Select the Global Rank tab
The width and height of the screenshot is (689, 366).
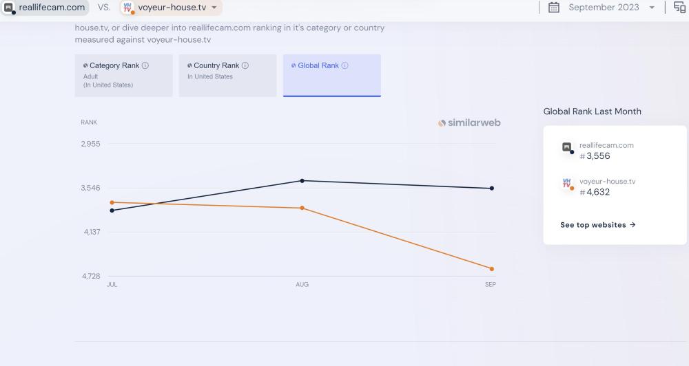point(331,75)
